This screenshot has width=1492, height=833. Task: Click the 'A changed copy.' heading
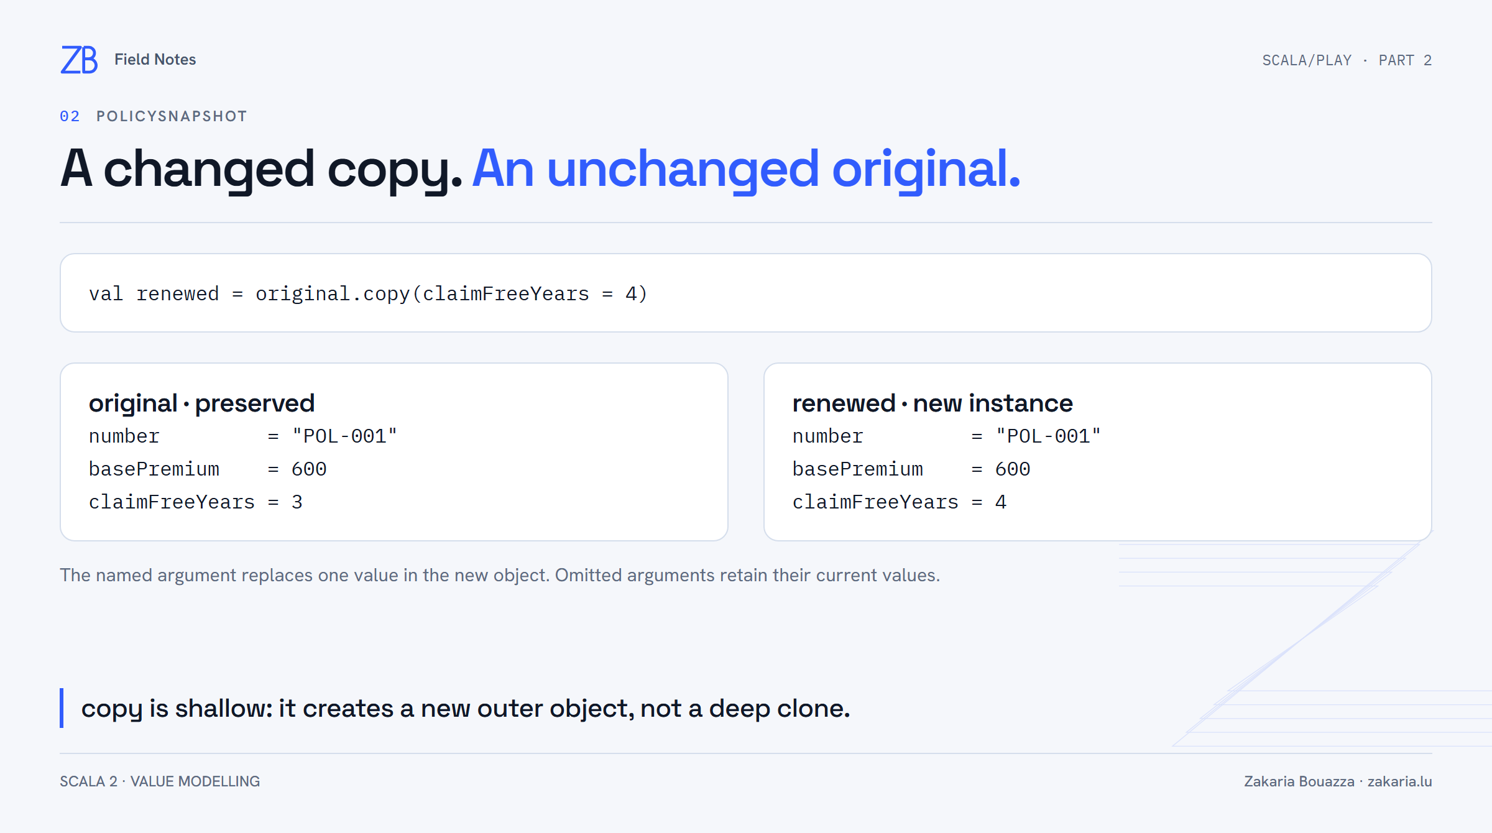[x=261, y=169]
